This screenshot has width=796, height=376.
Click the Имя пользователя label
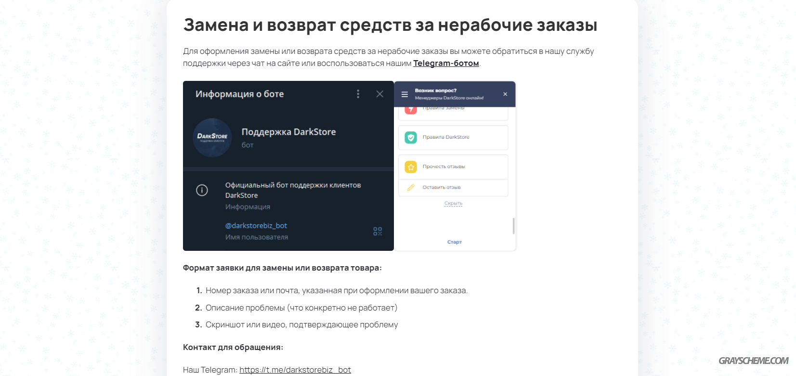(257, 237)
